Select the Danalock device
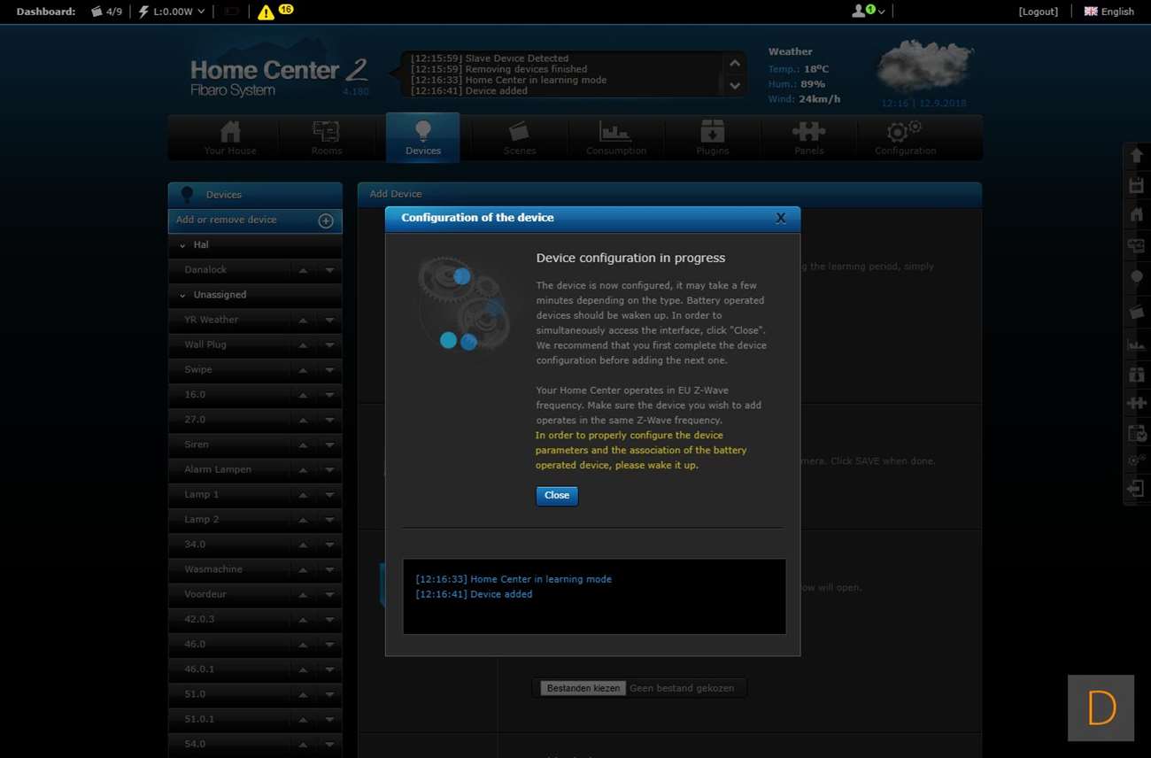This screenshot has width=1151, height=758. point(205,270)
